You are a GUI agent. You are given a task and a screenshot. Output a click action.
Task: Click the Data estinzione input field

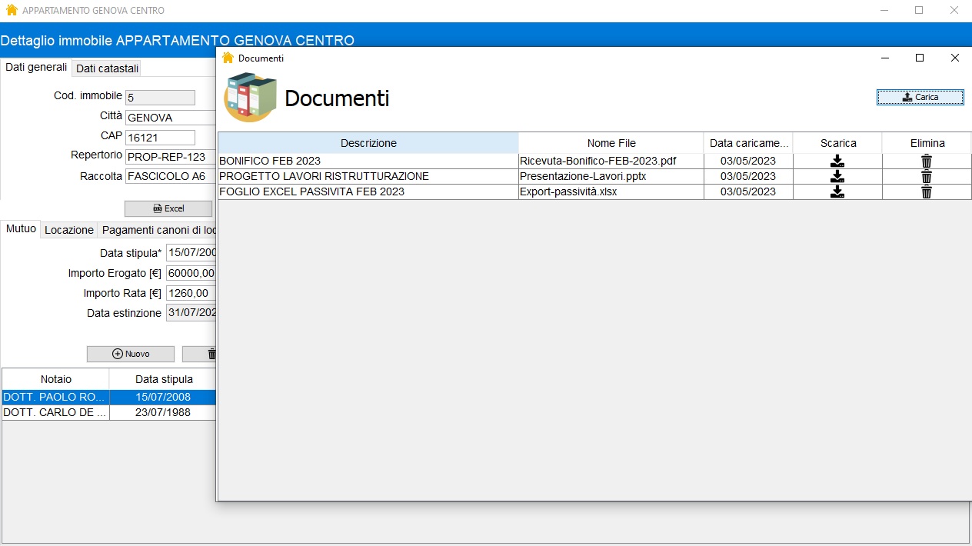191,312
